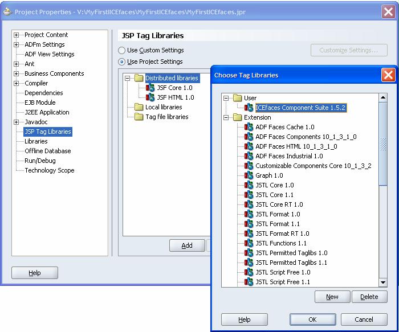Click the Customizable Components Core icon

(249, 166)
